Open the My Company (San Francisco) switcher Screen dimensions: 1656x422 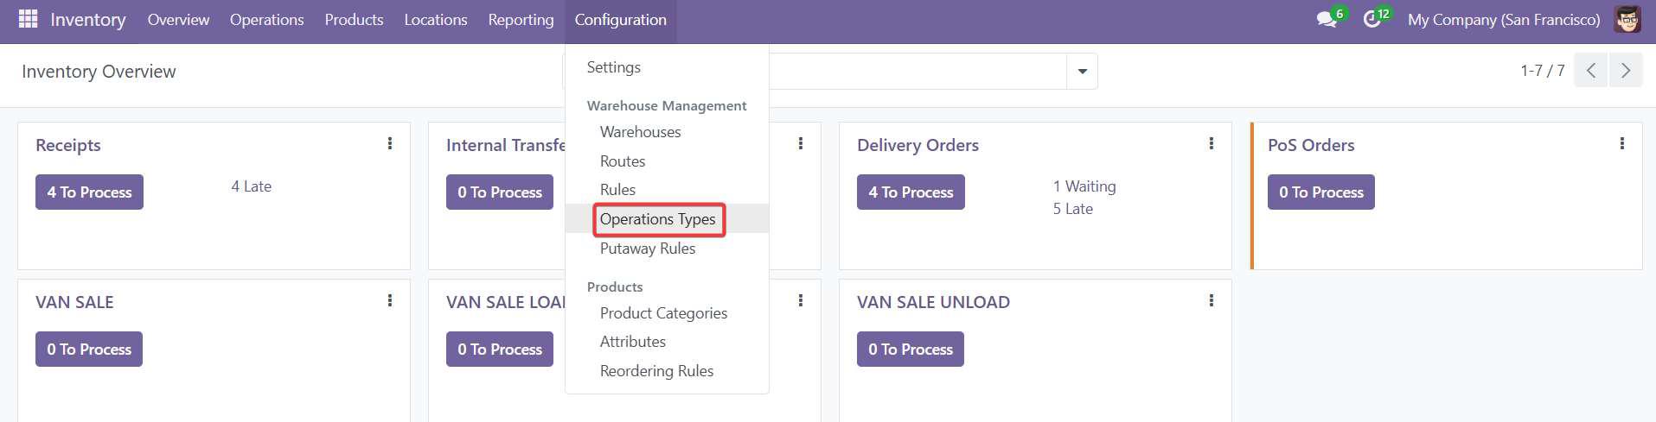[1504, 20]
